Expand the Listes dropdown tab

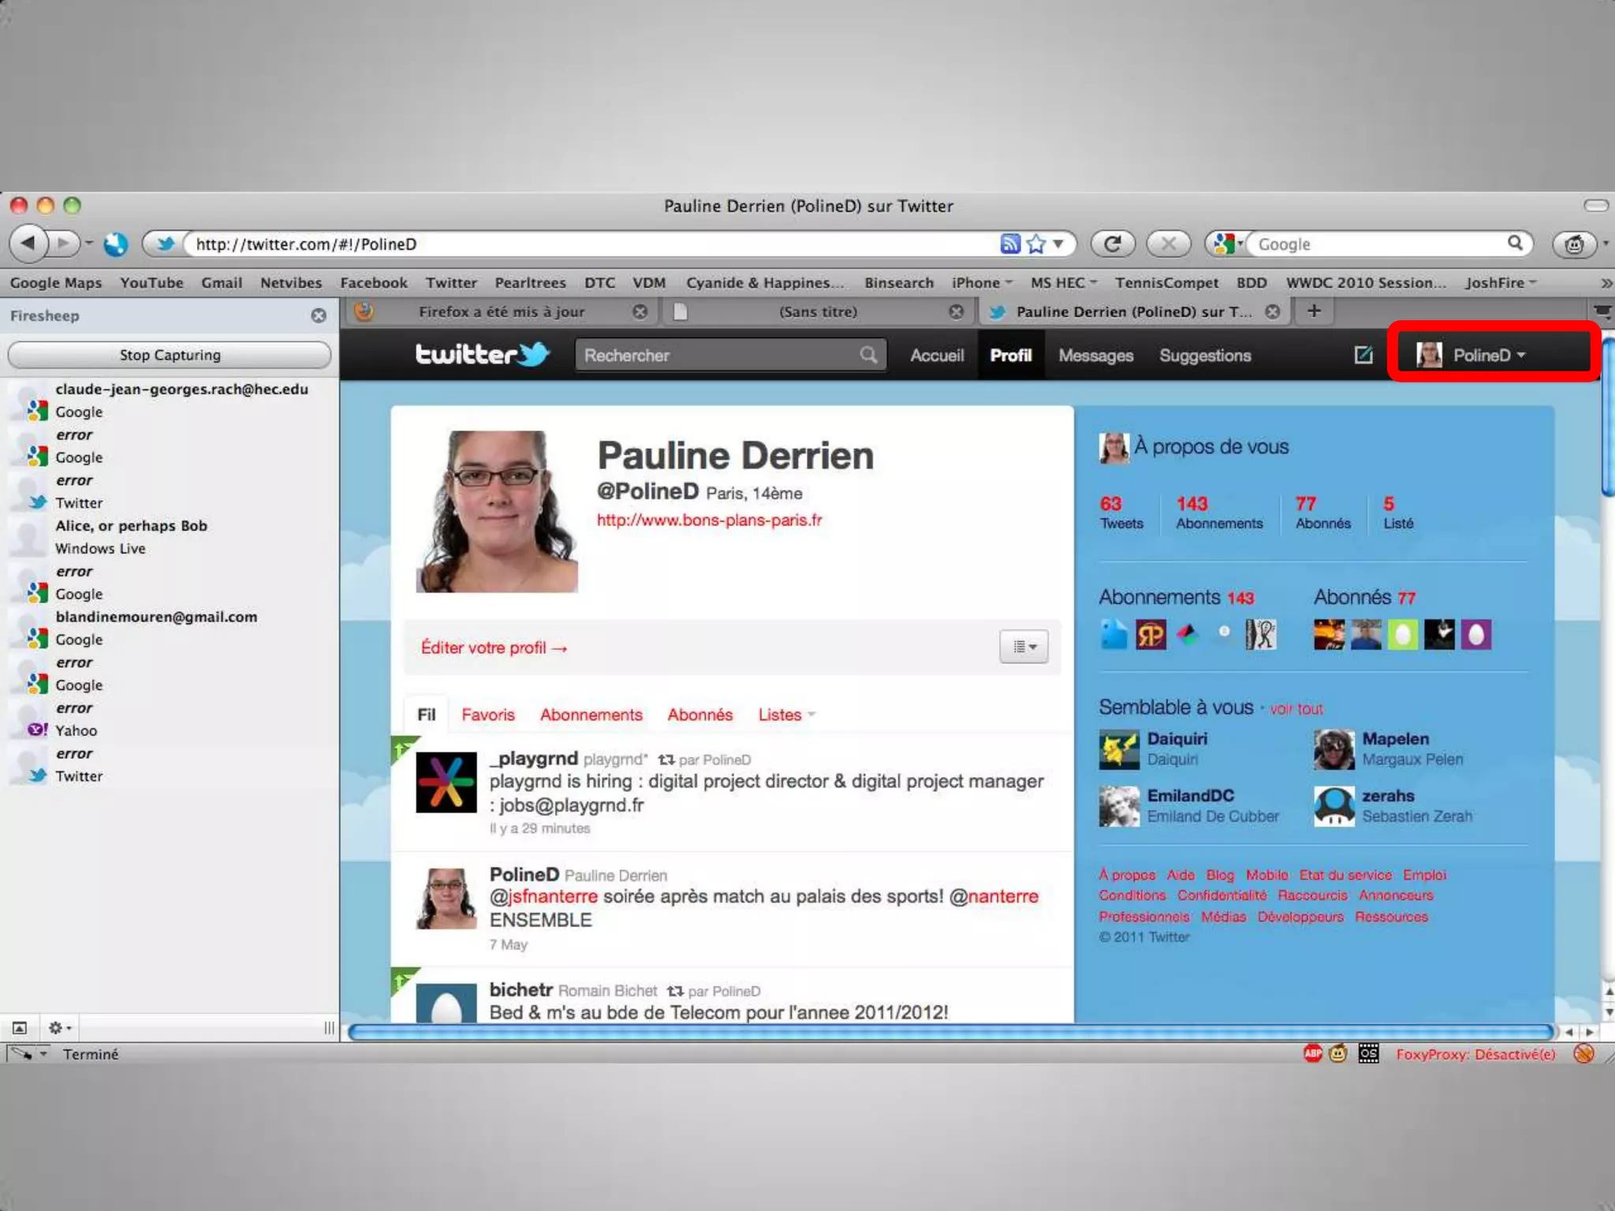pyautogui.click(x=786, y=714)
